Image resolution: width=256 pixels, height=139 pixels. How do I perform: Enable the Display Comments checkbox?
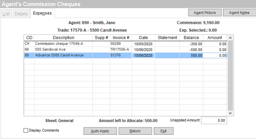pyautogui.click(x=26, y=131)
